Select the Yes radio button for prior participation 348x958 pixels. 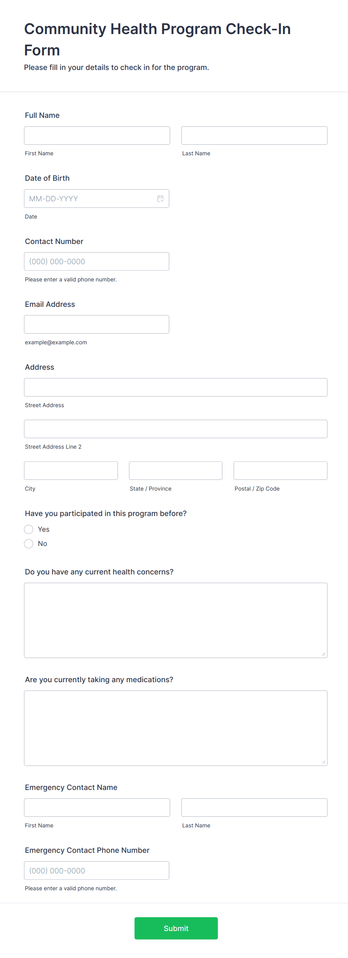tap(28, 529)
